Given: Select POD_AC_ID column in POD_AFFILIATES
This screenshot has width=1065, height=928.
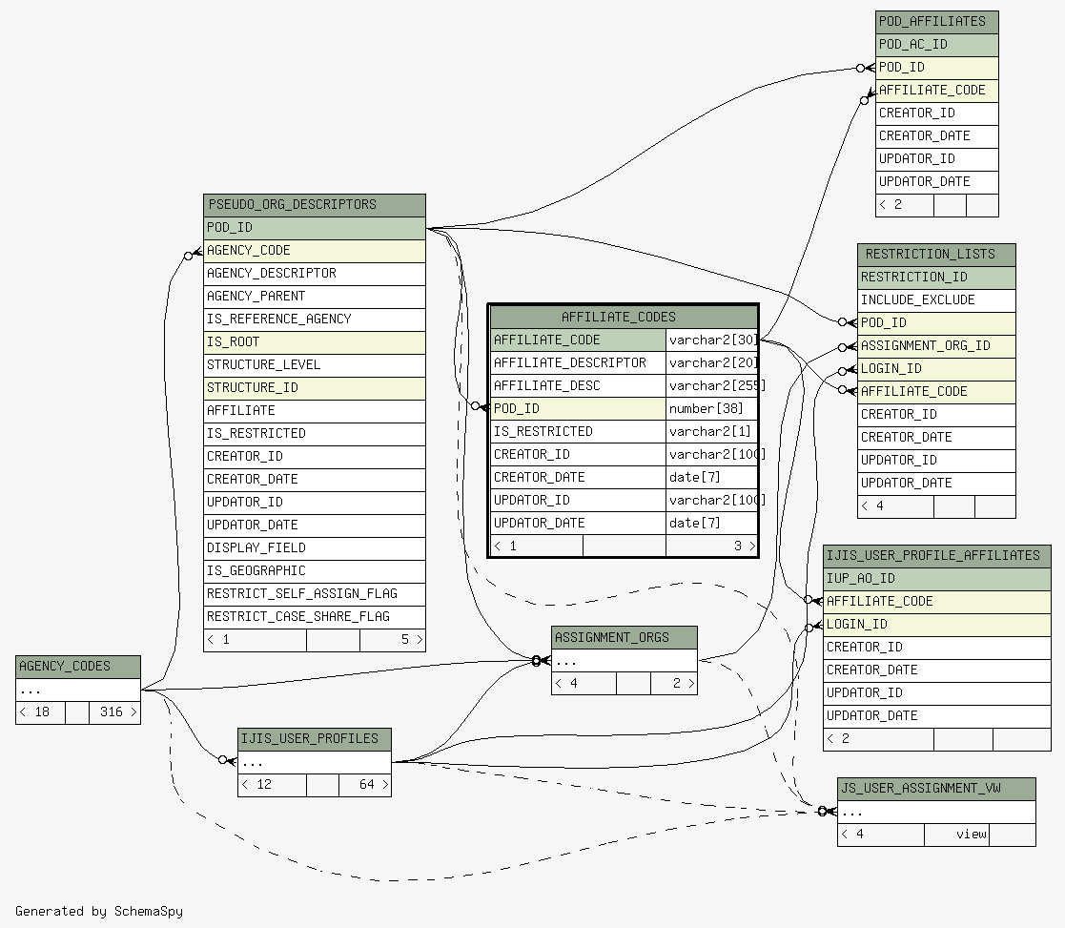Looking at the screenshot, I should 936,45.
